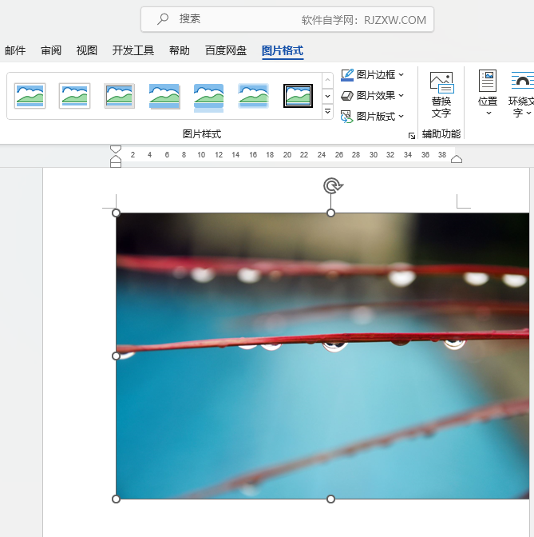This screenshot has width=534, height=537.
Task: Open the 百度网盘 tab
Action: [x=226, y=50]
